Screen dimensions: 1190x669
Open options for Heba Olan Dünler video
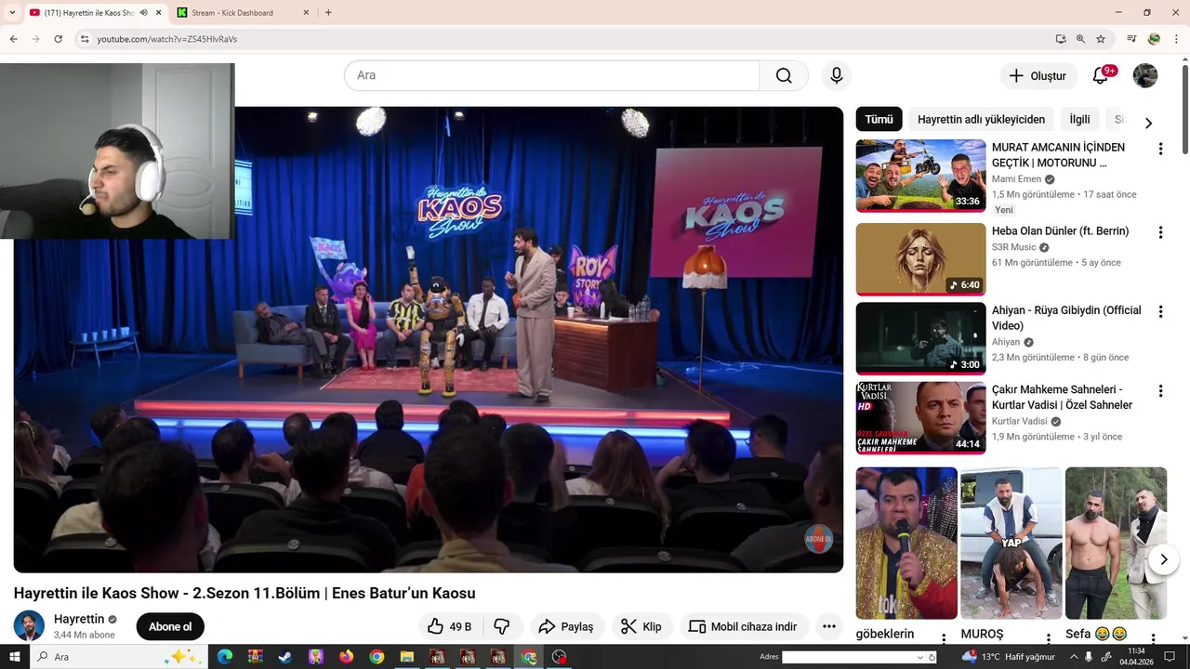(1160, 232)
